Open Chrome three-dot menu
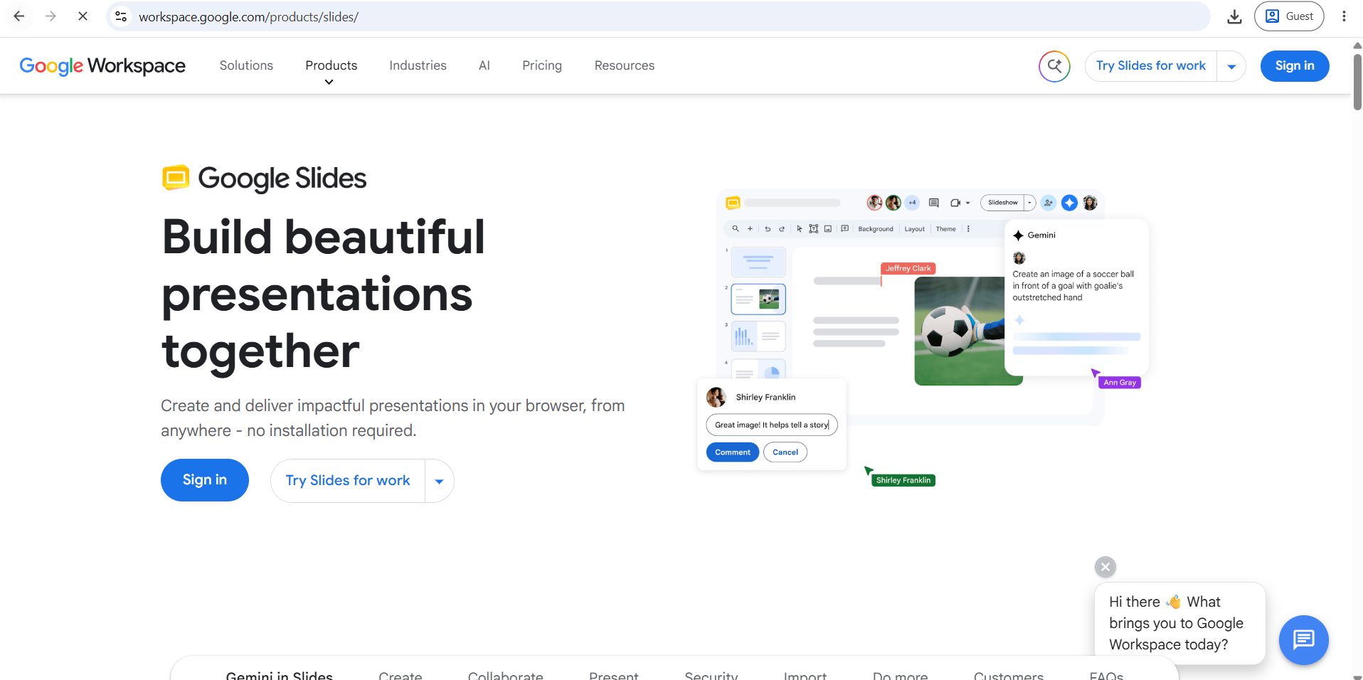The height and width of the screenshot is (680, 1363). click(x=1343, y=16)
